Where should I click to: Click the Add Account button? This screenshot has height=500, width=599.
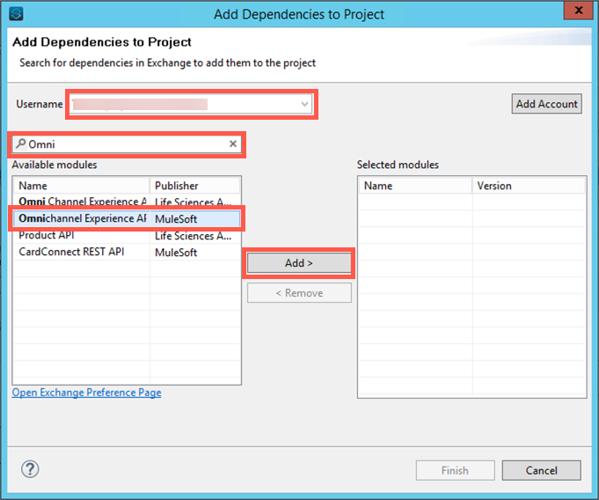(x=546, y=104)
